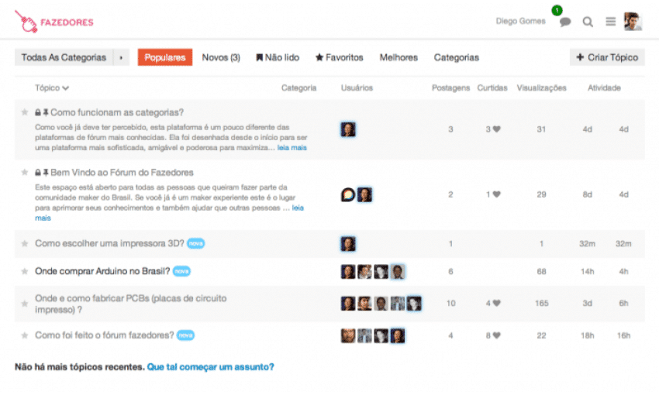The width and height of the screenshot is (659, 395).
Task: Click heart icon in PCBs topic row
Action: 496,303
